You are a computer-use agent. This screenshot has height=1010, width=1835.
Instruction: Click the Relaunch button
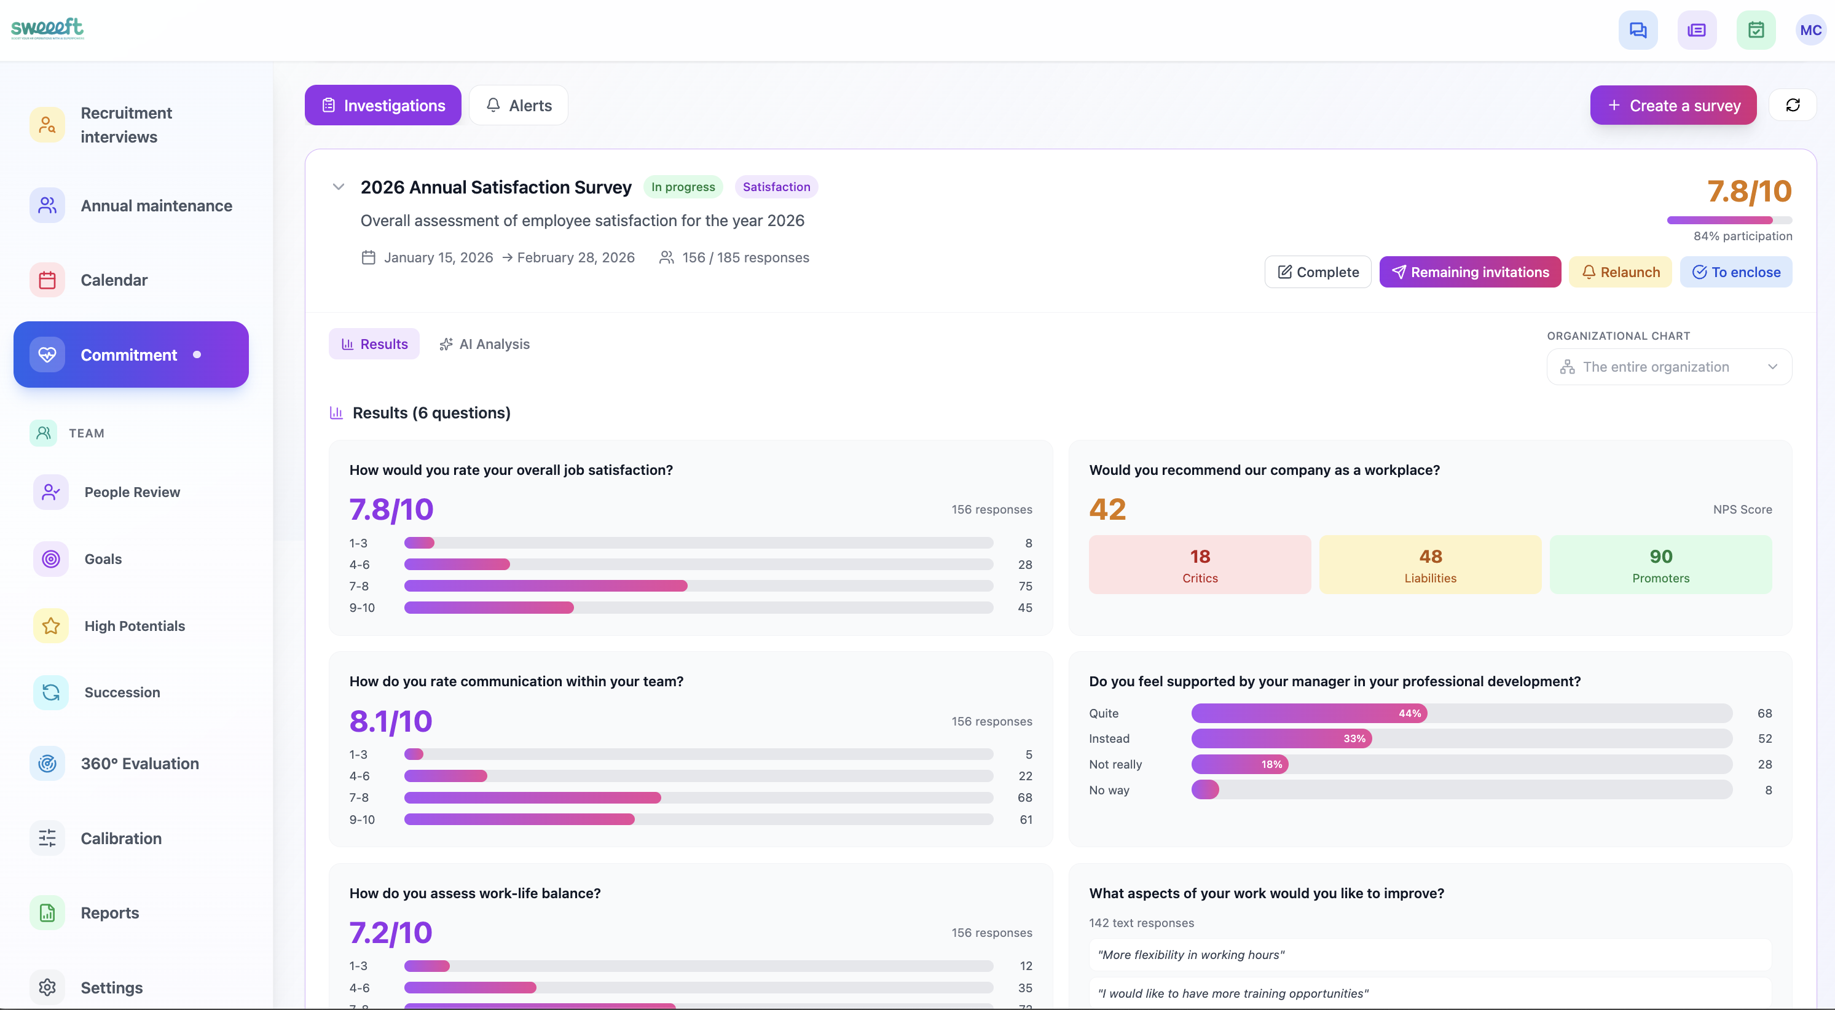pyautogui.click(x=1620, y=272)
